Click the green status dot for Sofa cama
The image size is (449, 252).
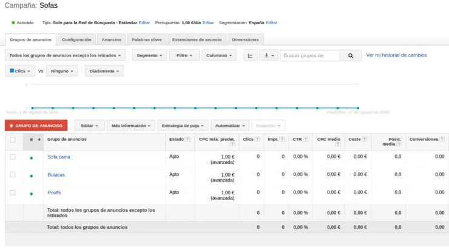coord(31,158)
